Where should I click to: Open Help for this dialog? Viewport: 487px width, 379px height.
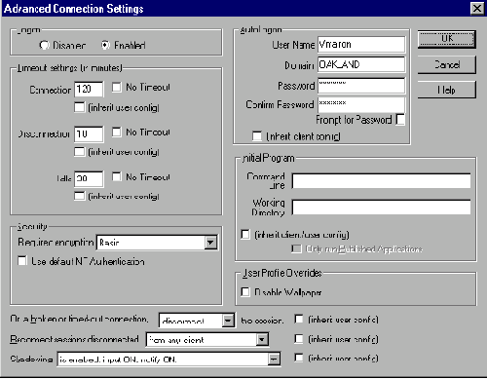pyautogui.click(x=447, y=90)
